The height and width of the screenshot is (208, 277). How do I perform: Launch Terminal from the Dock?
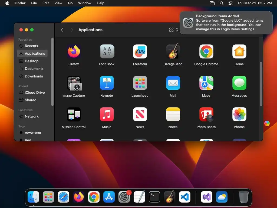pos(154,197)
